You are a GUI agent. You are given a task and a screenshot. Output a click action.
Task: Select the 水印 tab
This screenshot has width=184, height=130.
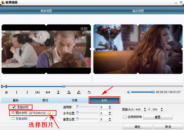104,100
